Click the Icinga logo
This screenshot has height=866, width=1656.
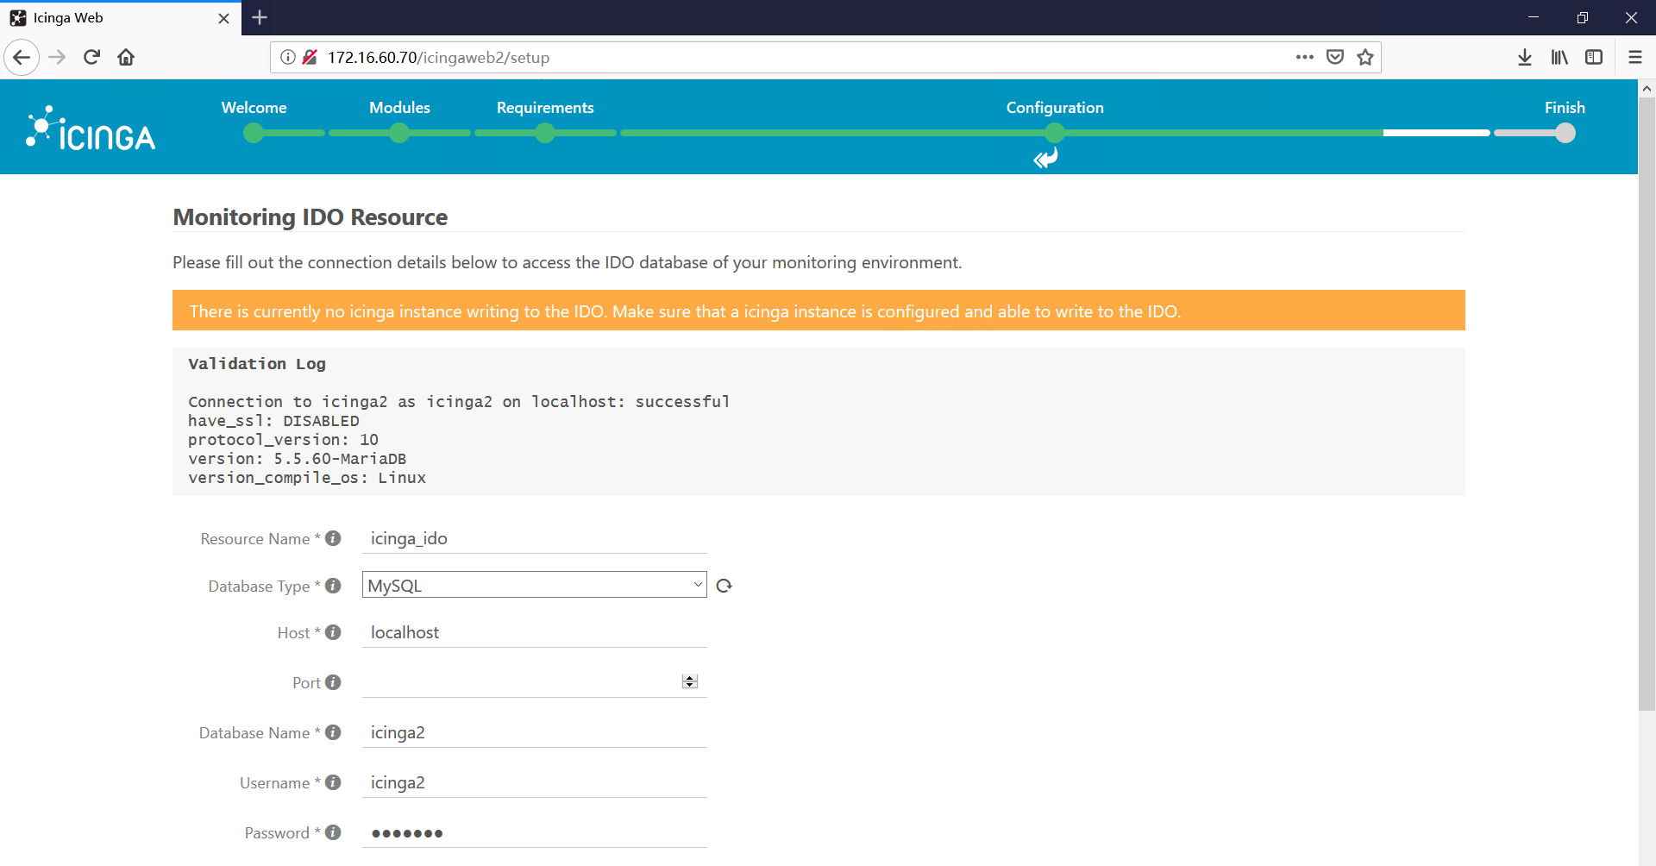tap(91, 128)
